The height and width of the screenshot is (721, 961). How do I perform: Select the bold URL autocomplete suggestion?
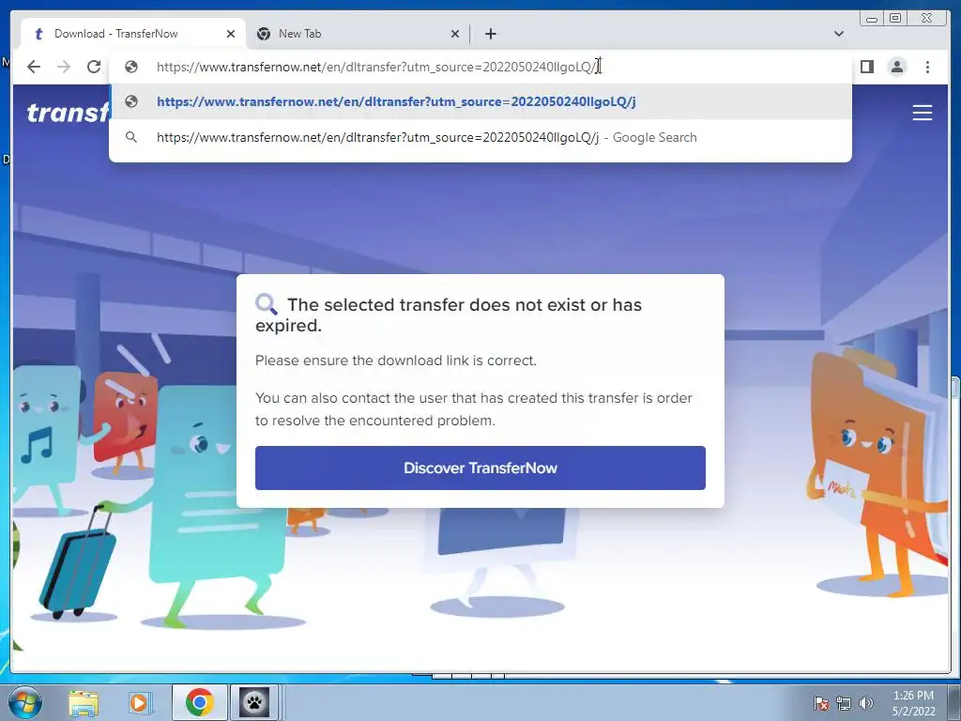point(480,101)
